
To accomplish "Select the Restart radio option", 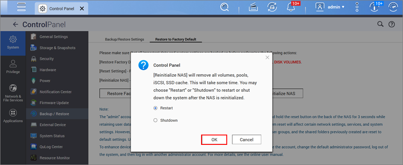I will pos(155,108).
